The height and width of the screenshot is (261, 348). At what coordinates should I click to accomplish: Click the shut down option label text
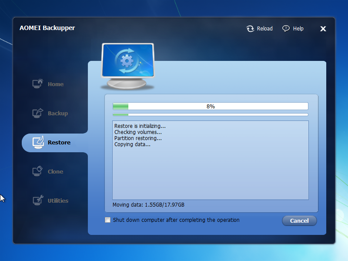coord(176,220)
